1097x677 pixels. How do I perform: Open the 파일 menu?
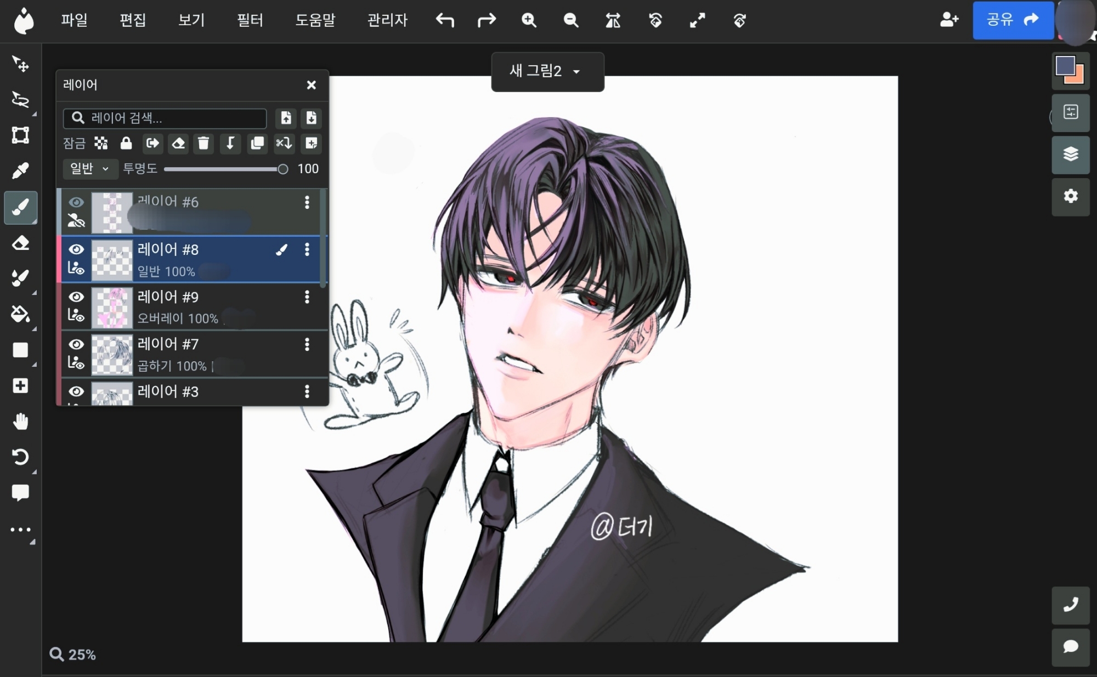tap(74, 21)
